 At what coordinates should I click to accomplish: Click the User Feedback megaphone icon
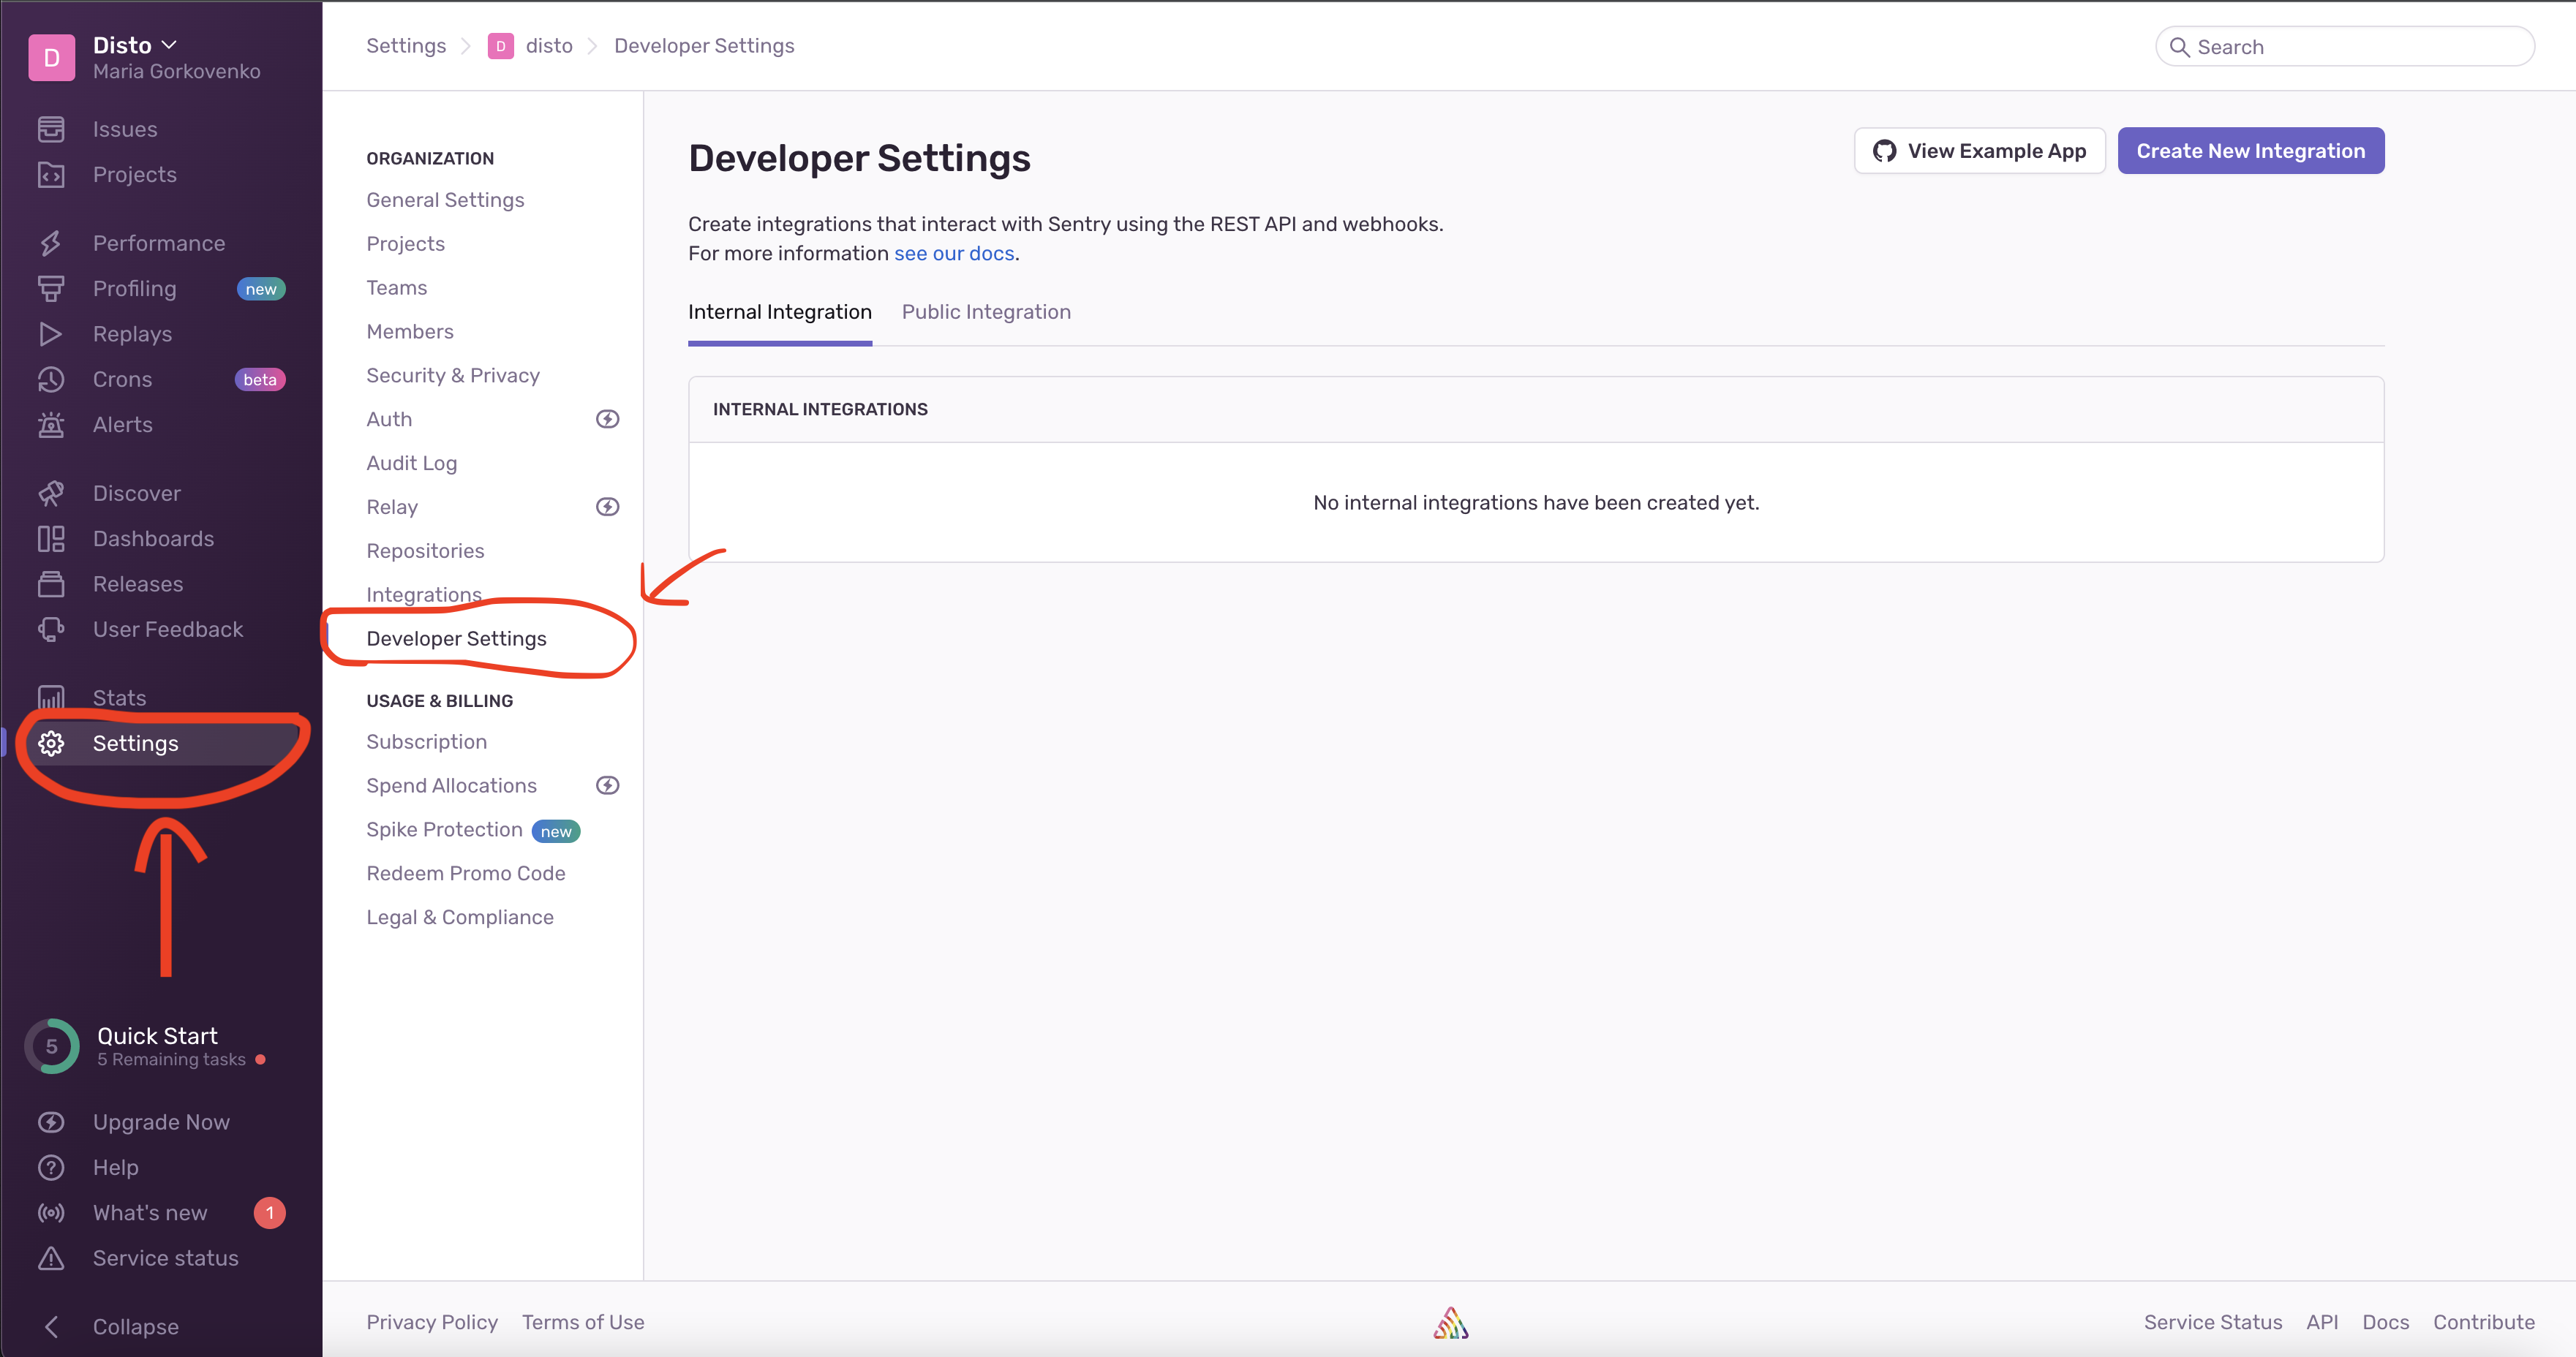[x=51, y=629]
